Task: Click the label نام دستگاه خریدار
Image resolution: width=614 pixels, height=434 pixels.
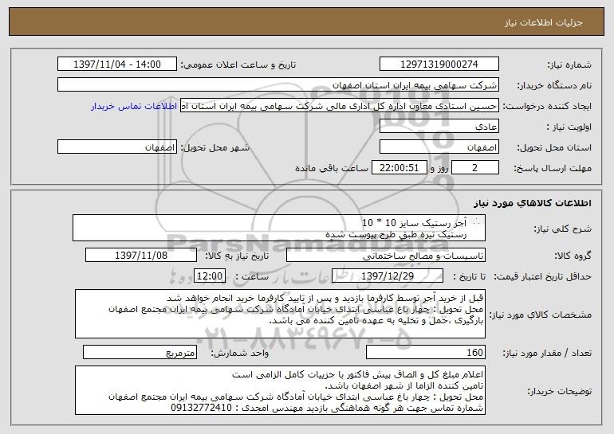Action: tap(554, 85)
